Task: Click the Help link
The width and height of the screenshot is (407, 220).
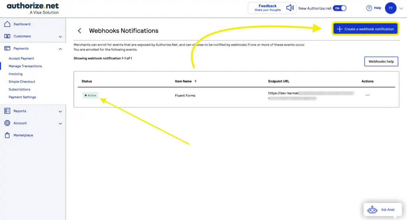Action: [378, 8]
